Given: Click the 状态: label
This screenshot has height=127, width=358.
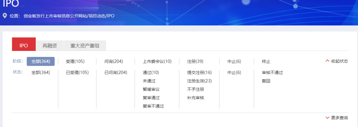Looking at the screenshot, I should coord(18,72).
